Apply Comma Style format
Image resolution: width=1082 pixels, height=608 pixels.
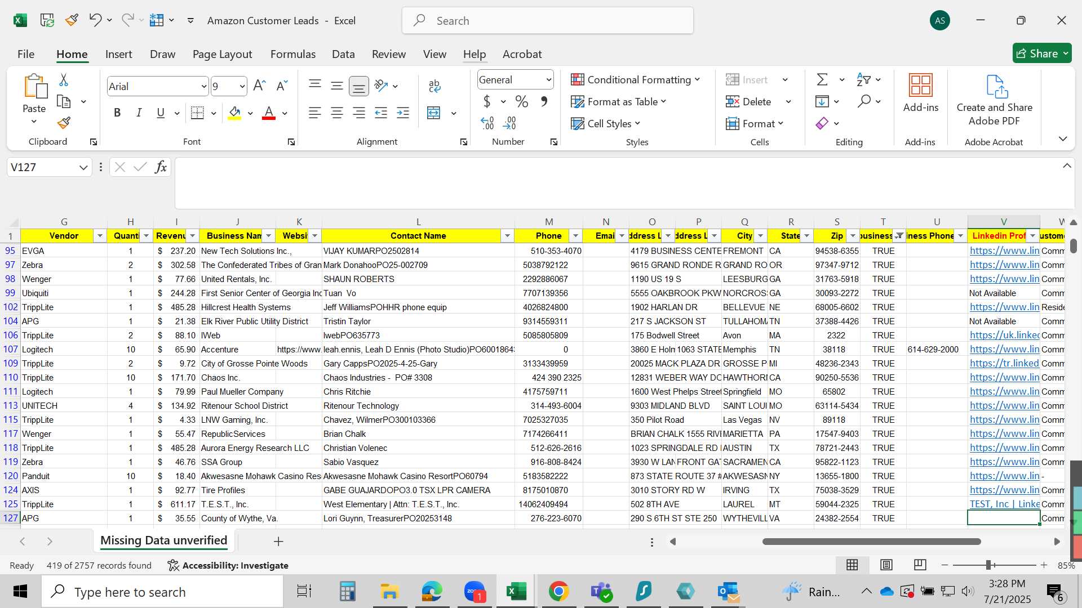click(x=544, y=101)
